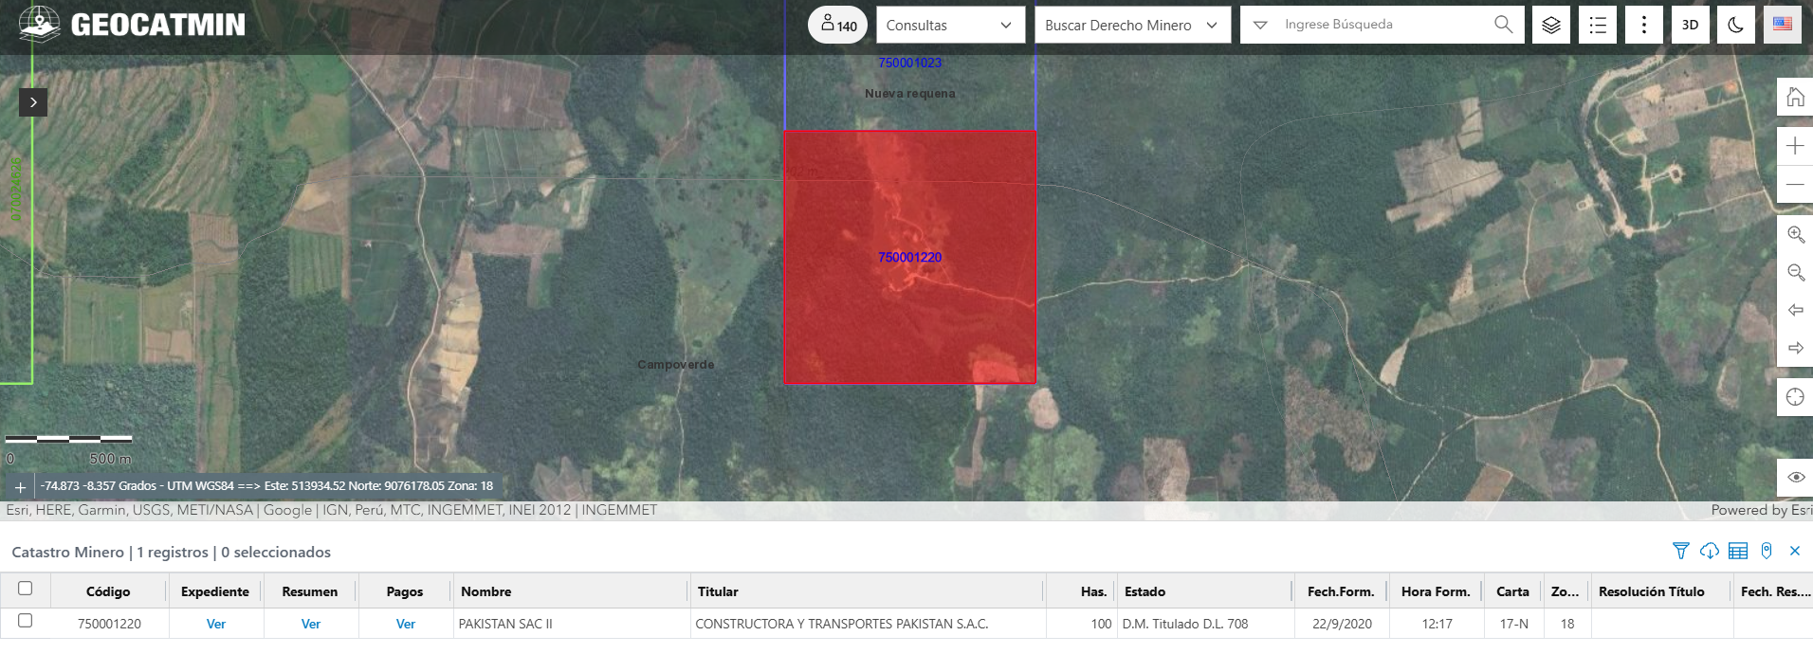Filter the Catastro Minero table
Image resolution: width=1813 pixels, height=654 pixels.
(1681, 551)
